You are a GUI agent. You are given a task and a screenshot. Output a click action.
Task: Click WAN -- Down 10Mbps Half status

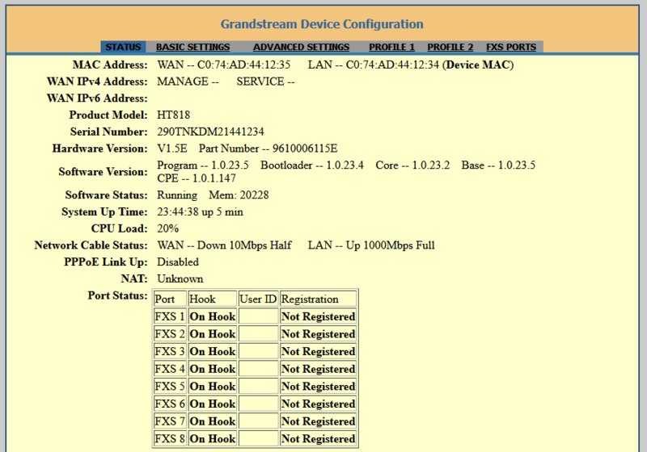pyautogui.click(x=224, y=245)
